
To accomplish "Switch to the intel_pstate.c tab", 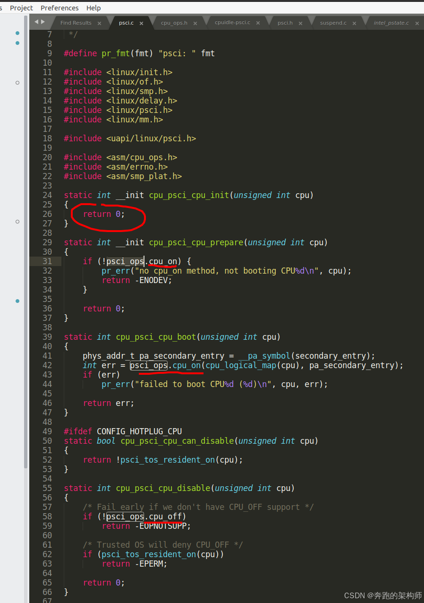I will 391,23.
